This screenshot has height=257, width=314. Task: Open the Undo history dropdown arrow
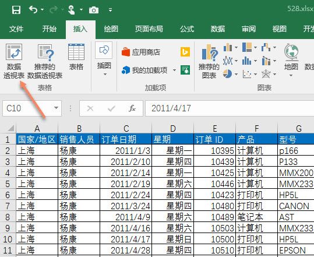pos(43,9)
